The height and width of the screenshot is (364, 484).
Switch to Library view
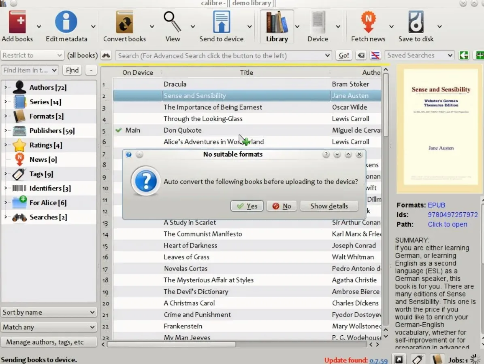coord(277,24)
